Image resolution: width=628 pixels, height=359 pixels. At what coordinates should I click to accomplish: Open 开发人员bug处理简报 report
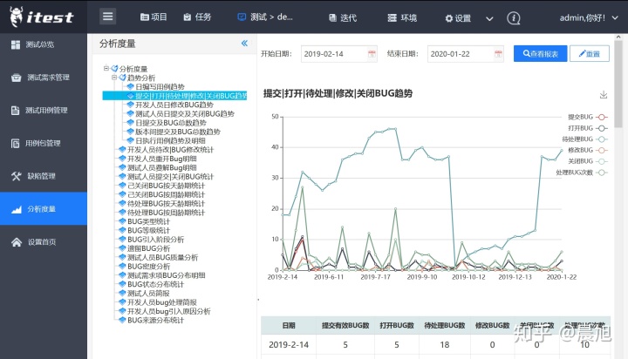(162, 302)
